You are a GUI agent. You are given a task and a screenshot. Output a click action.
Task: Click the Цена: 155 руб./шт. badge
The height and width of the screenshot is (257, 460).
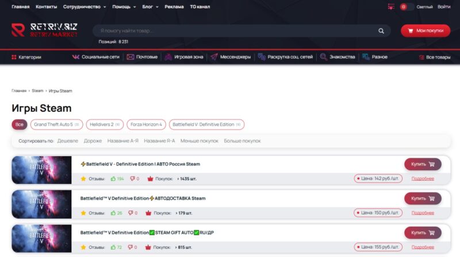point(378,247)
